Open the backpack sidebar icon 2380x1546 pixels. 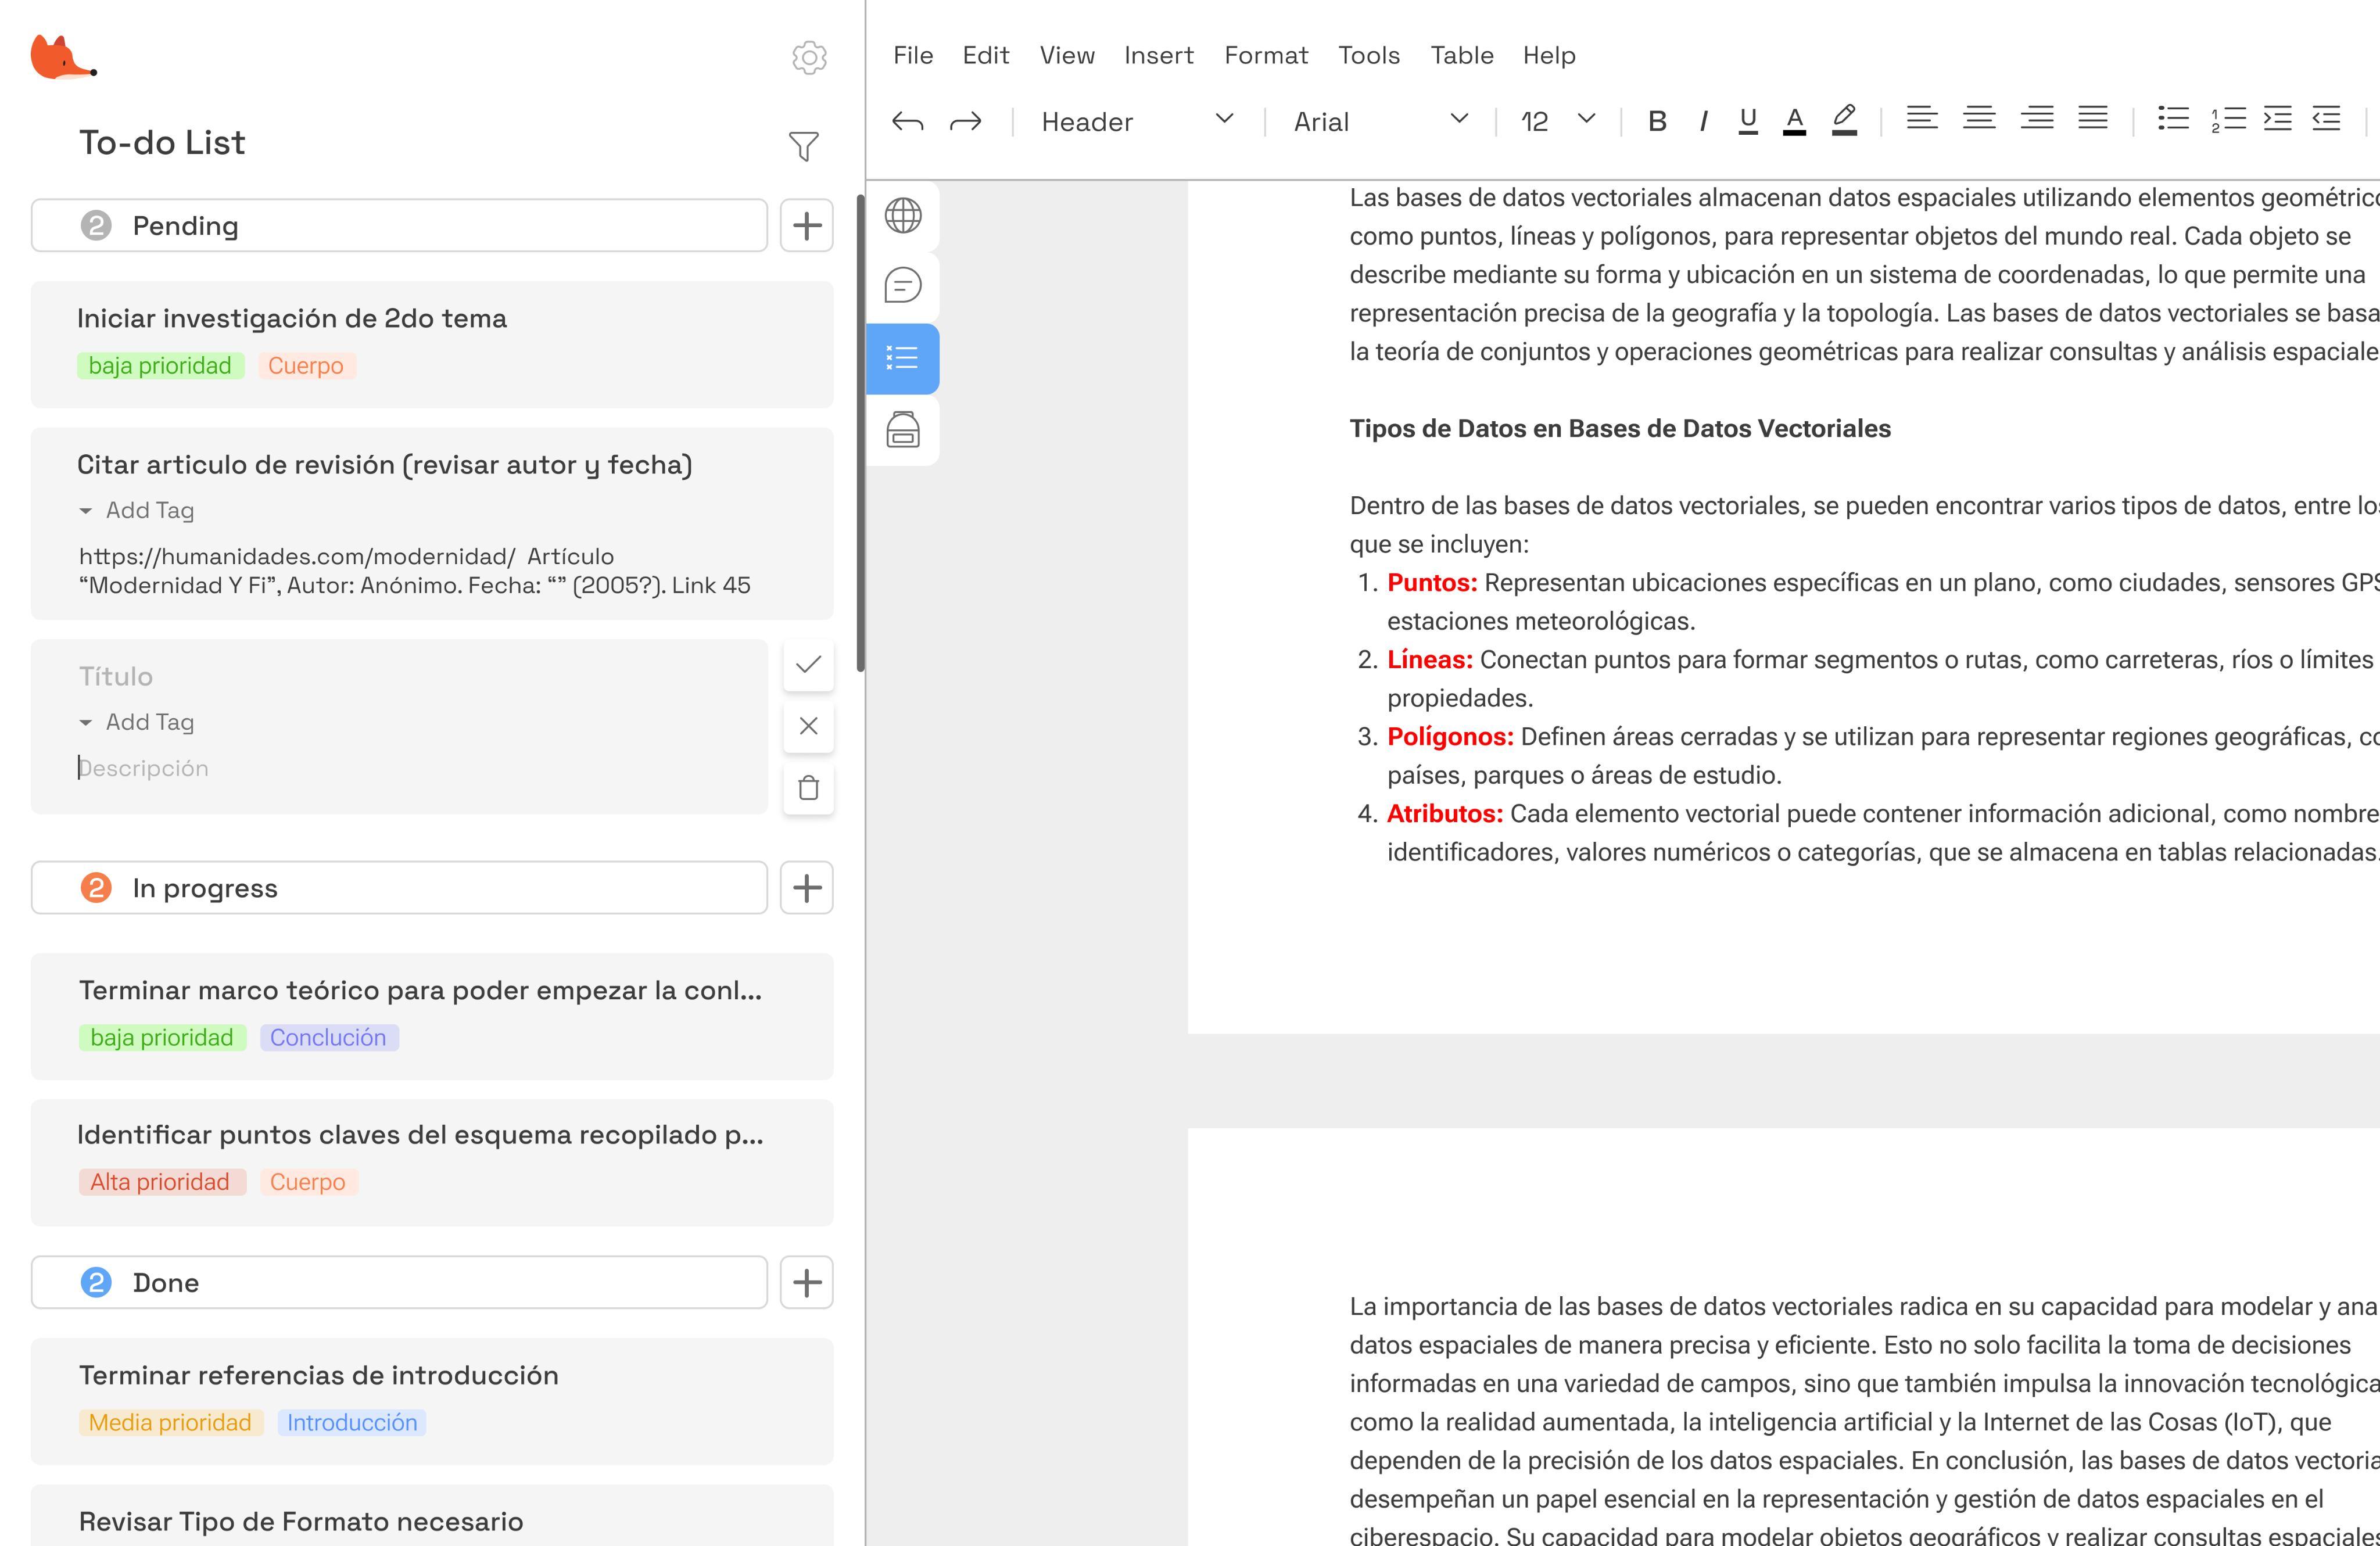pos(902,430)
